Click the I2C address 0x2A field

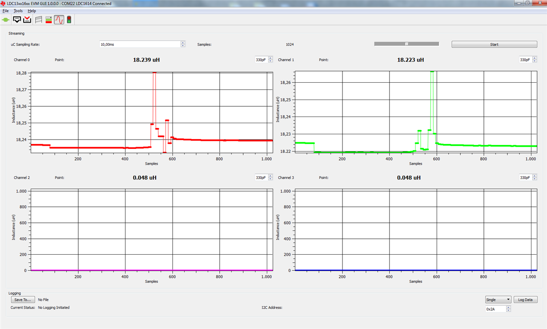(x=495, y=309)
